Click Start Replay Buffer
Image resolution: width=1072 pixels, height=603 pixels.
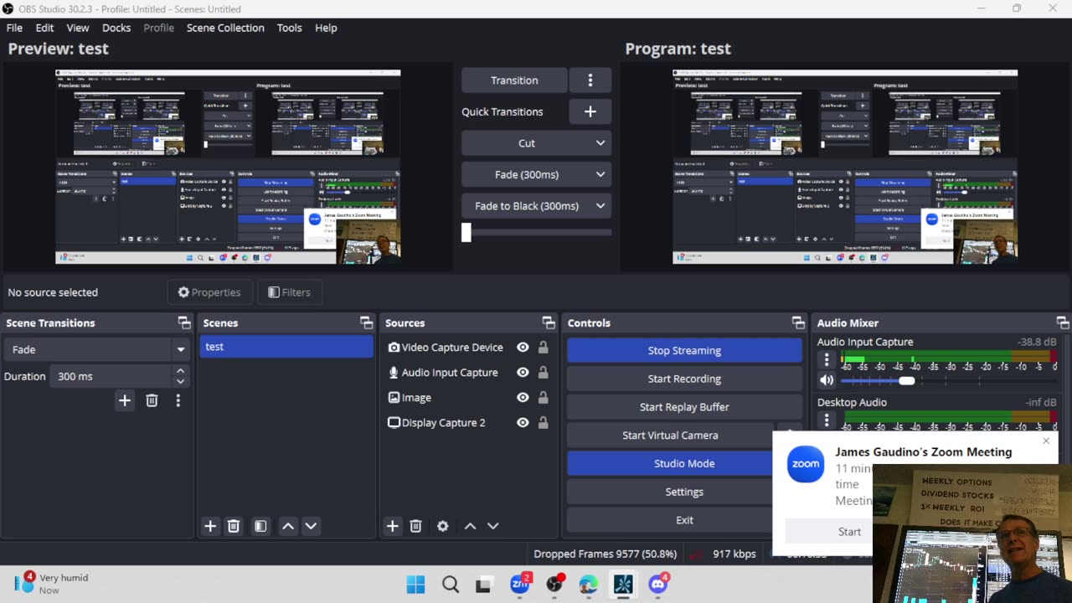pos(684,407)
